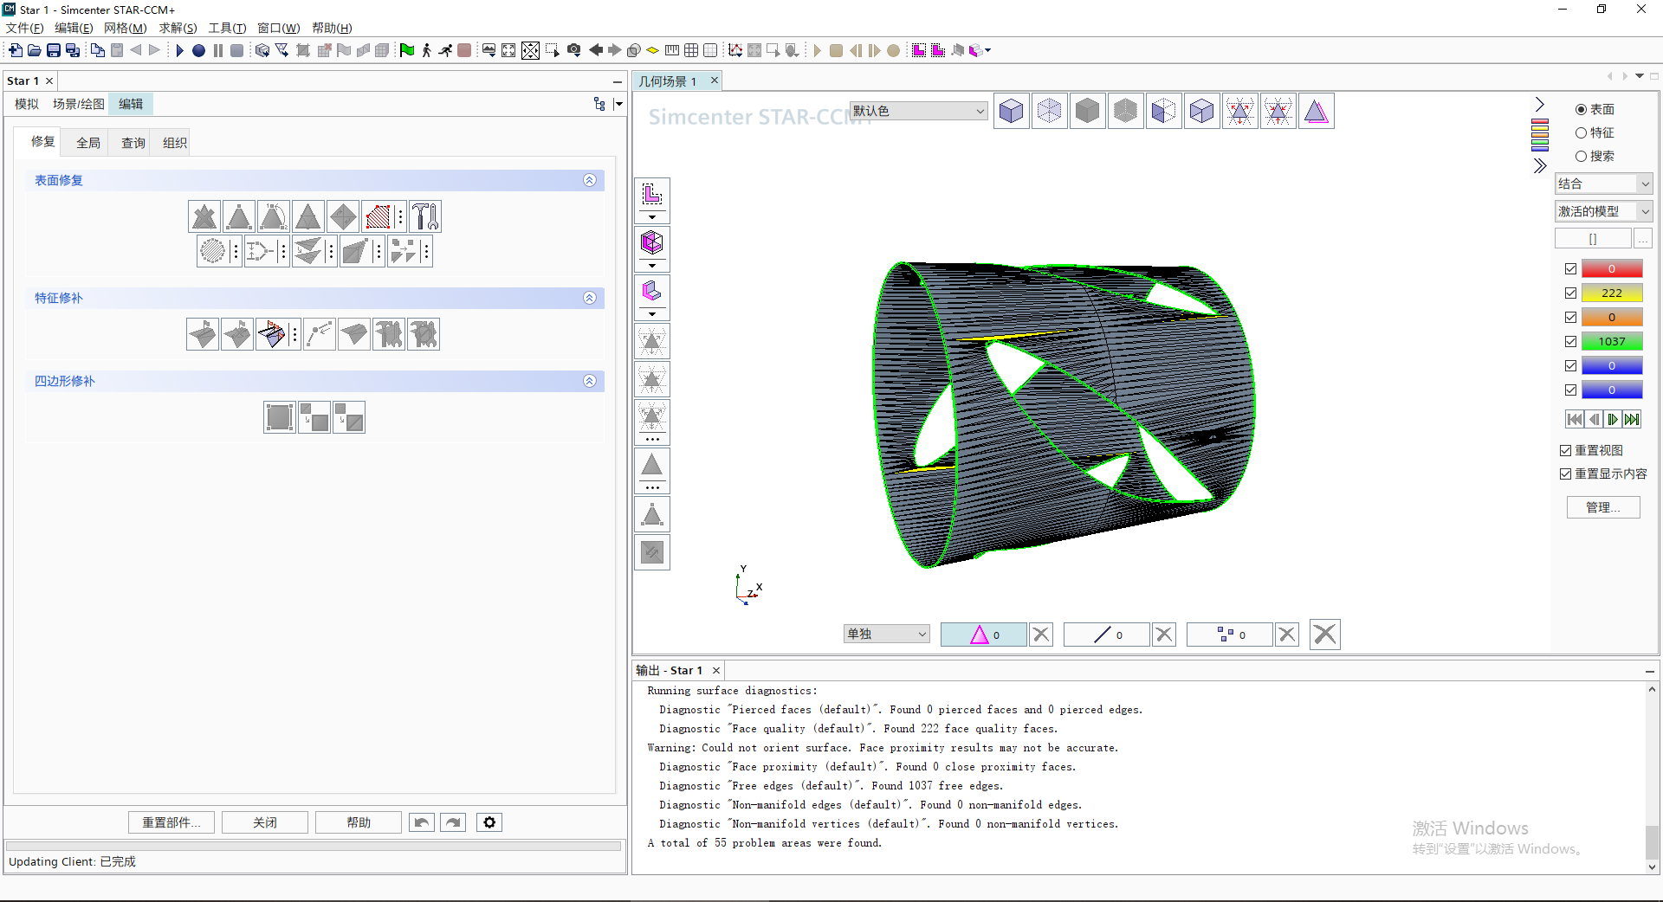Select the 表面 radio button
1663x902 pixels.
[1581, 109]
